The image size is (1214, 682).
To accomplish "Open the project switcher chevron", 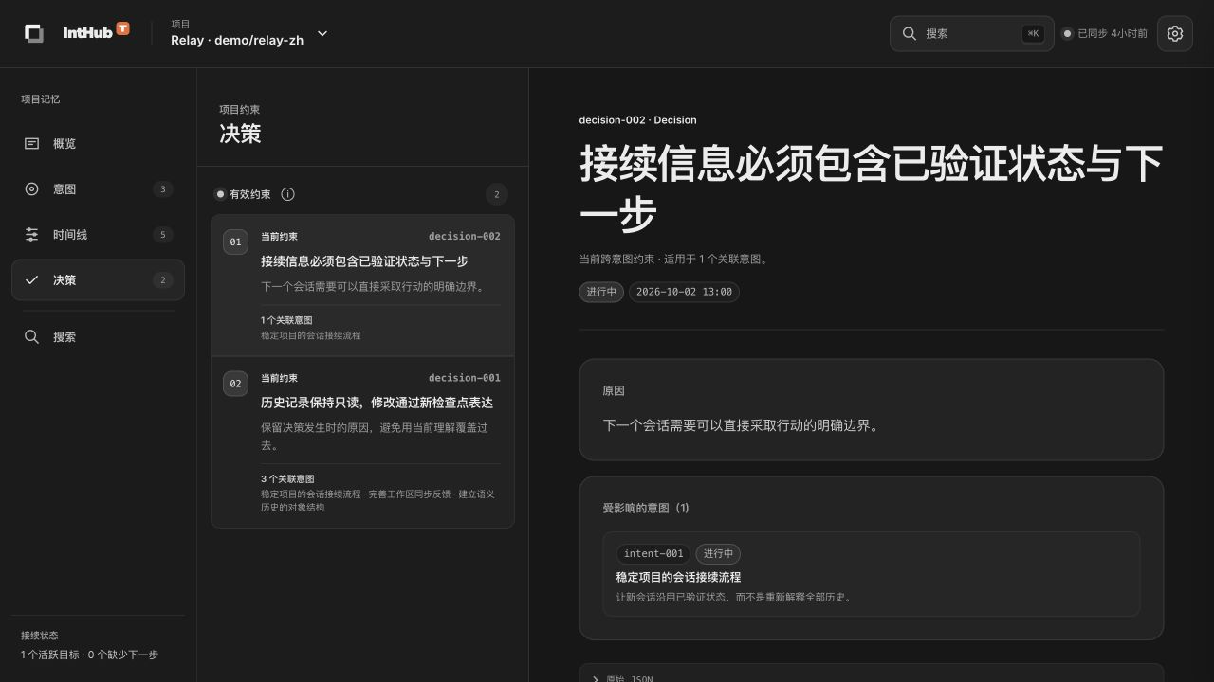I will [322, 33].
